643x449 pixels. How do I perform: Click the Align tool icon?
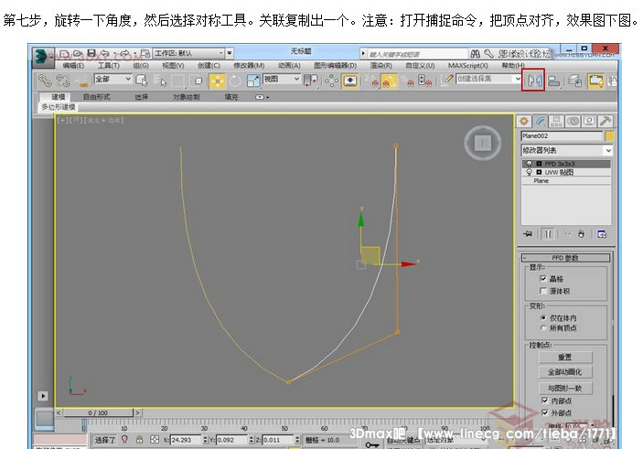point(554,80)
